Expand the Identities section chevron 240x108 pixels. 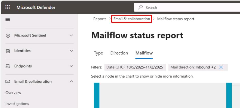point(71,51)
